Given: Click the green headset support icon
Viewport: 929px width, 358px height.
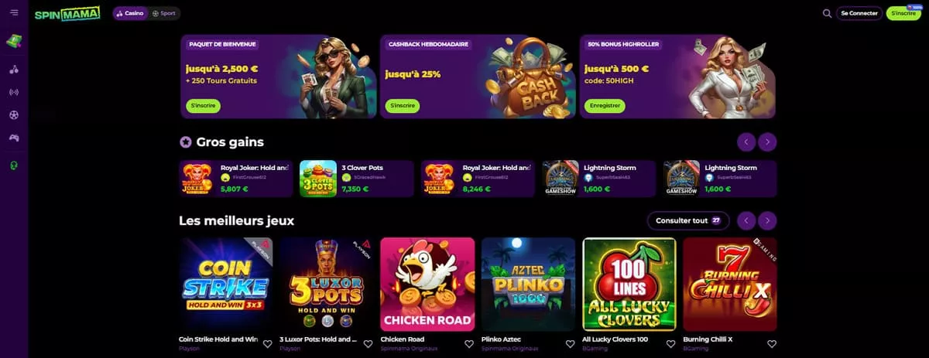Looking at the screenshot, I should pyautogui.click(x=14, y=165).
